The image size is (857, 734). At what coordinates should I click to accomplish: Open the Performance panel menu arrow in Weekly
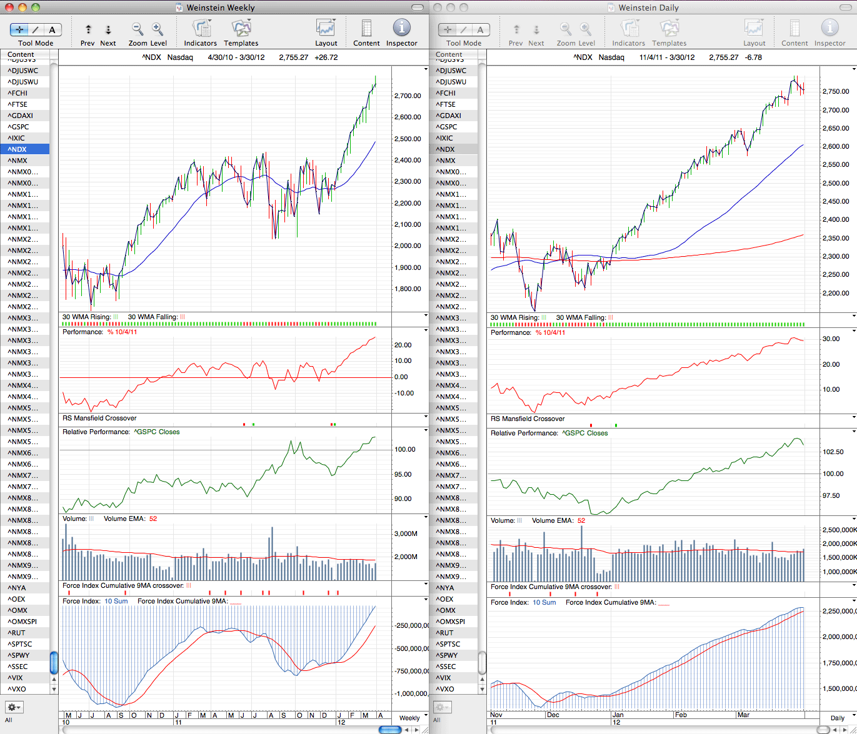426,330
